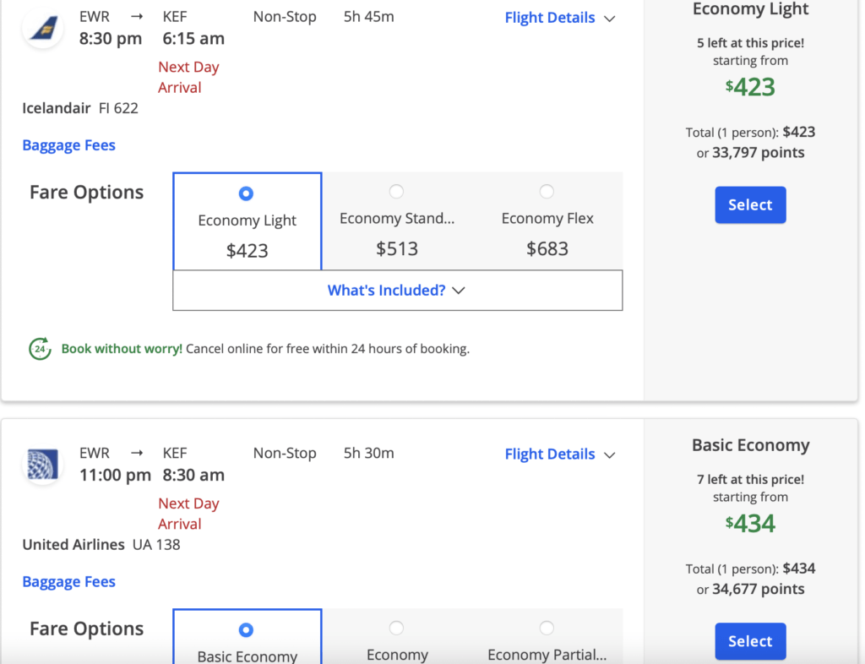
Task: Click Select for the $423 Economy Light fare
Action: tap(750, 204)
